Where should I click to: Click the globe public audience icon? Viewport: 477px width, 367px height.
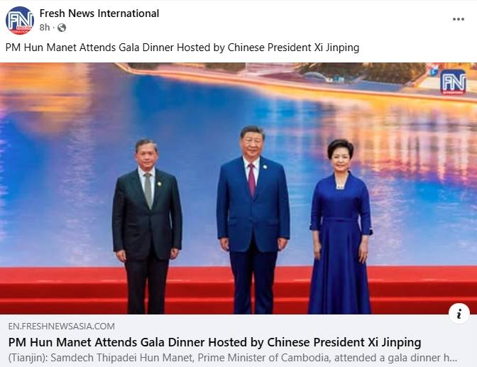click(x=62, y=28)
